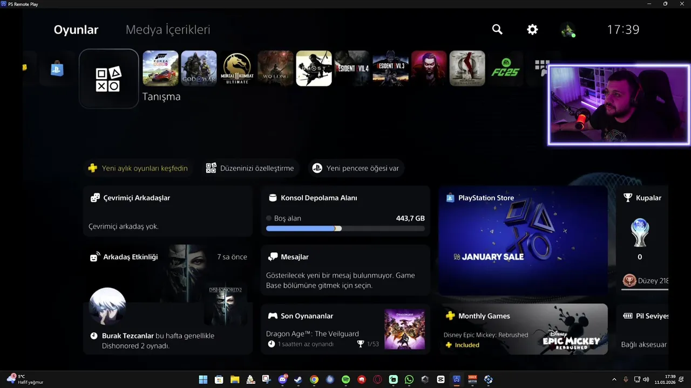The width and height of the screenshot is (691, 388).
Task: Open Ghost of Tsushima game tile
Action: 314,68
